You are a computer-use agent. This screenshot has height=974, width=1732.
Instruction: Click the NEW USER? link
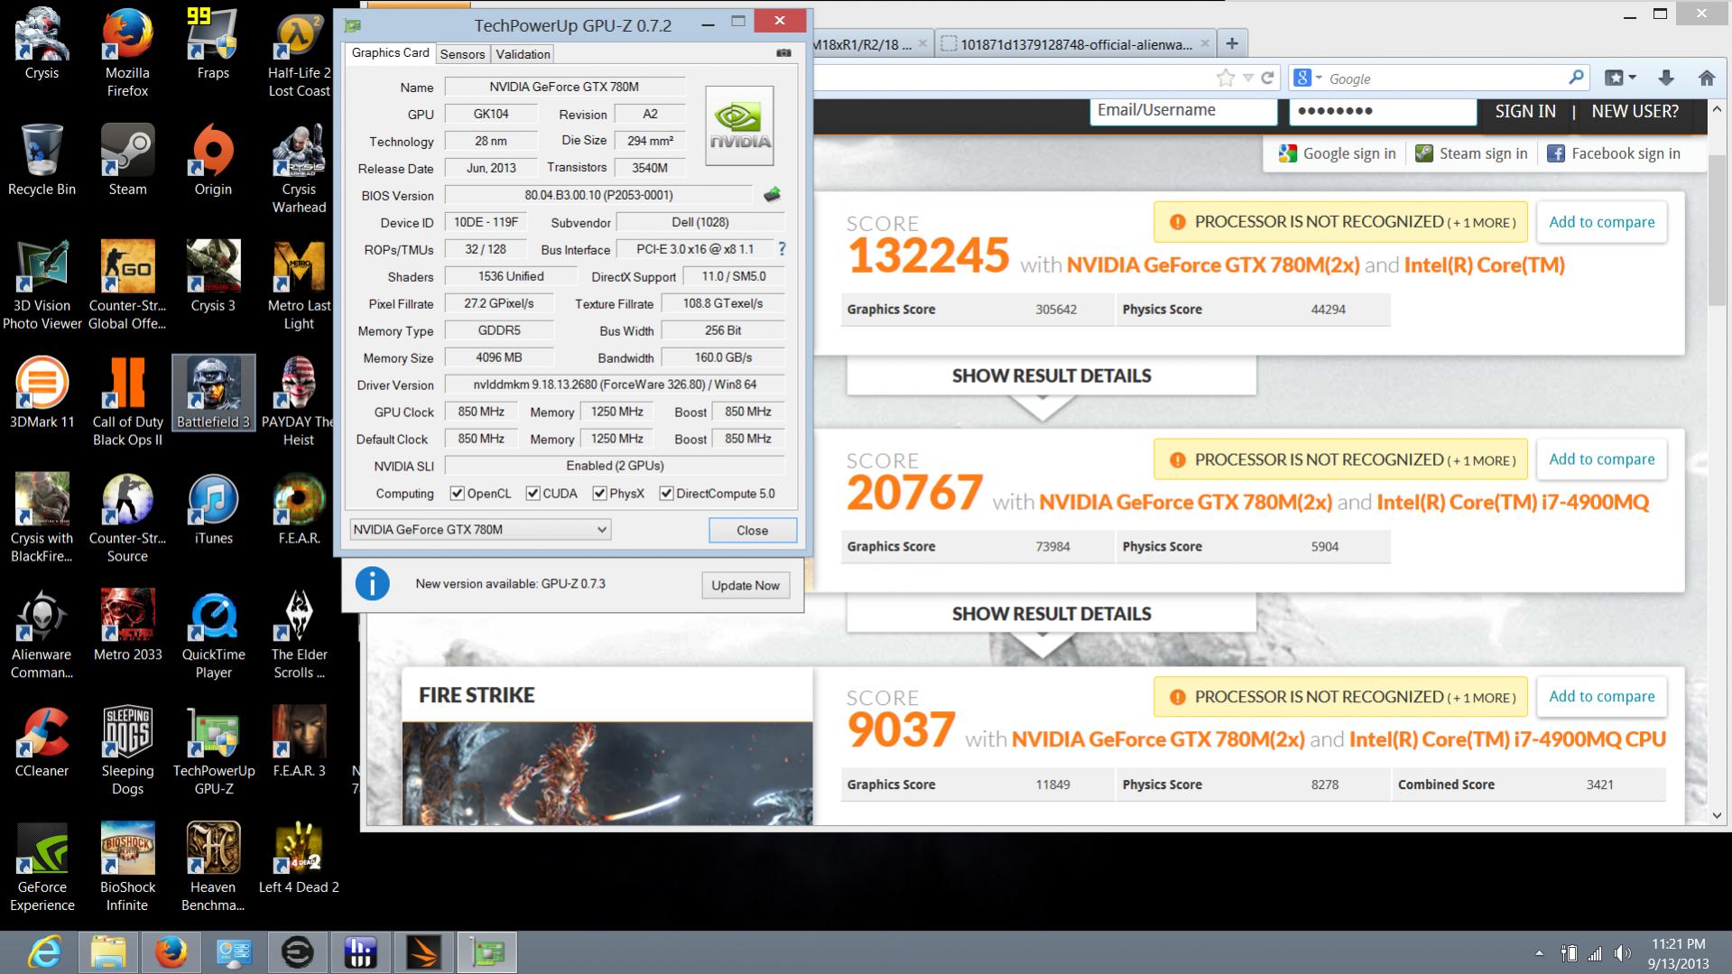pos(1635,111)
